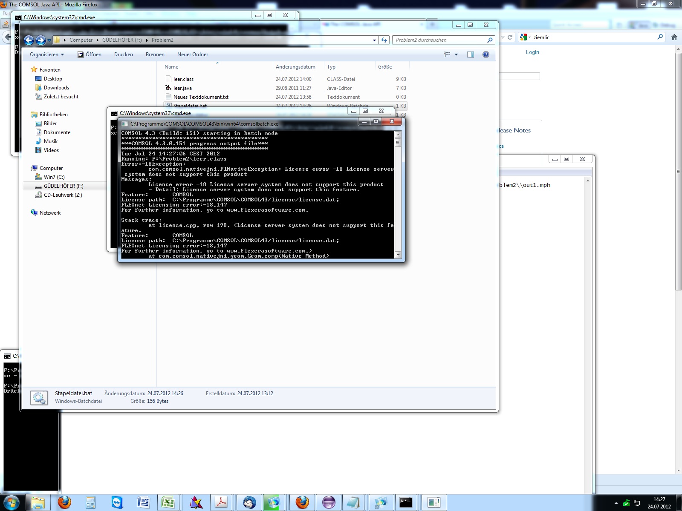The width and height of the screenshot is (682, 511).
Task: Click the Login link in Firefox
Action: pyautogui.click(x=532, y=52)
